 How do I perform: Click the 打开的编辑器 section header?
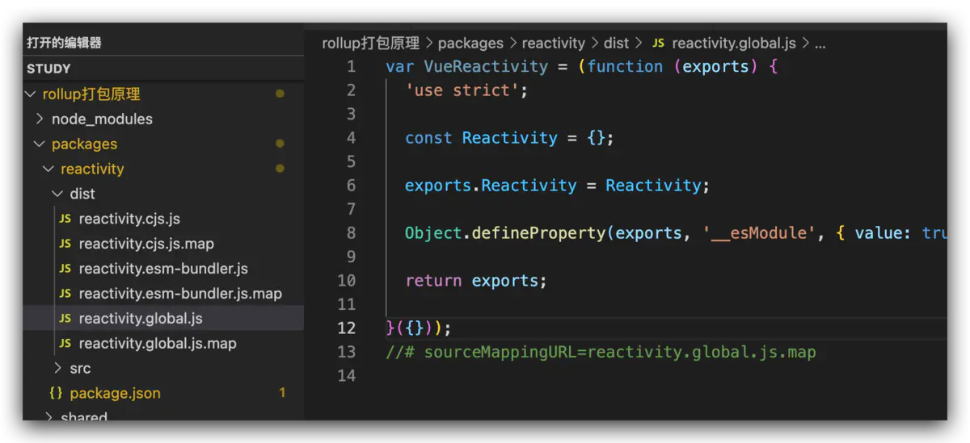coord(64,44)
